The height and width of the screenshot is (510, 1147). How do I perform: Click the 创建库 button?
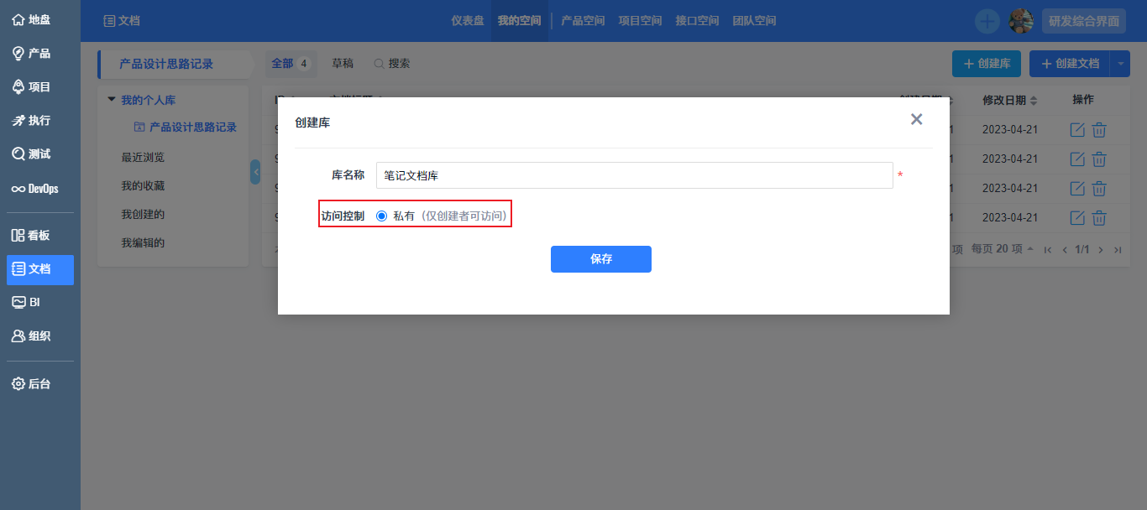pos(986,63)
